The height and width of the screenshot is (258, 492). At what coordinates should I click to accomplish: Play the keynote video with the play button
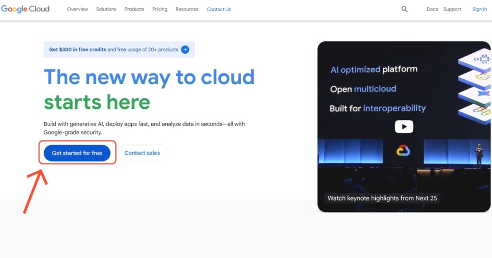coord(404,127)
